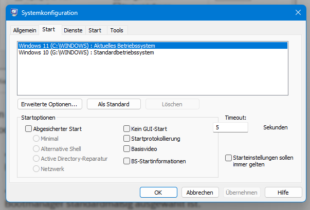The height and width of the screenshot is (210, 310).
Task: Switch to the Allgemein tab
Action: (x=25, y=30)
